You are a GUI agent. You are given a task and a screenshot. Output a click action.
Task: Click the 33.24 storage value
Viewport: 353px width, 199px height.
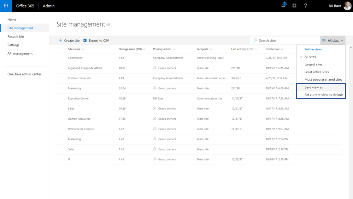click(122, 88)
